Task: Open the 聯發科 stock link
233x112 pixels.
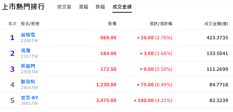Action: (28, 82)
